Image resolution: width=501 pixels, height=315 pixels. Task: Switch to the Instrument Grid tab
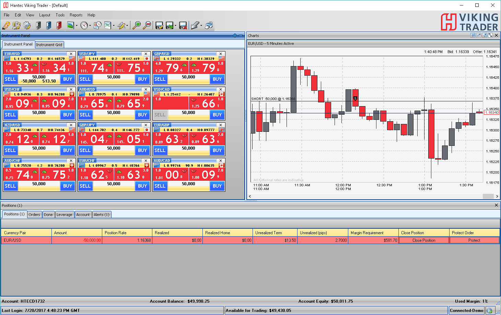49,45
